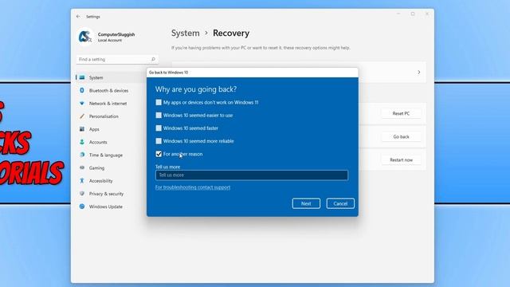Click the 'Tell us more' text box
Viewport: 510px width, 287px height.
[252, 175]
